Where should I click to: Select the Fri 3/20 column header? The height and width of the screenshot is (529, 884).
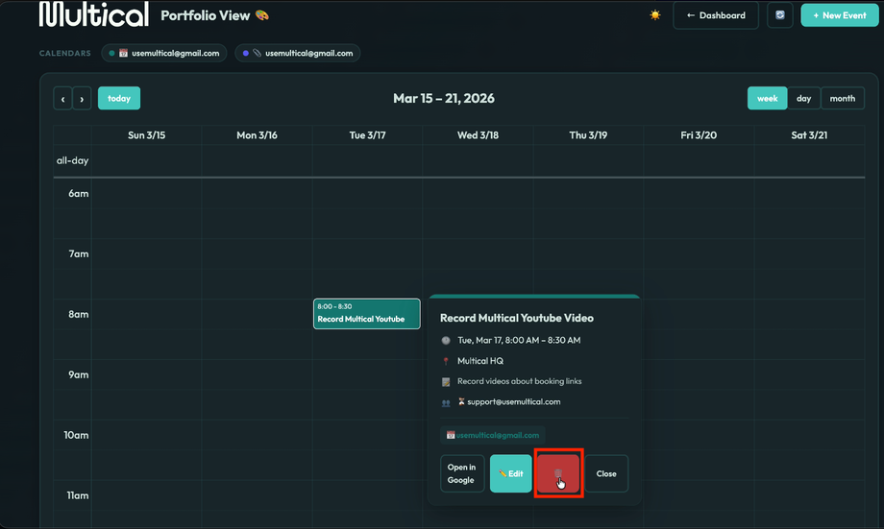(x=699, y=135)
